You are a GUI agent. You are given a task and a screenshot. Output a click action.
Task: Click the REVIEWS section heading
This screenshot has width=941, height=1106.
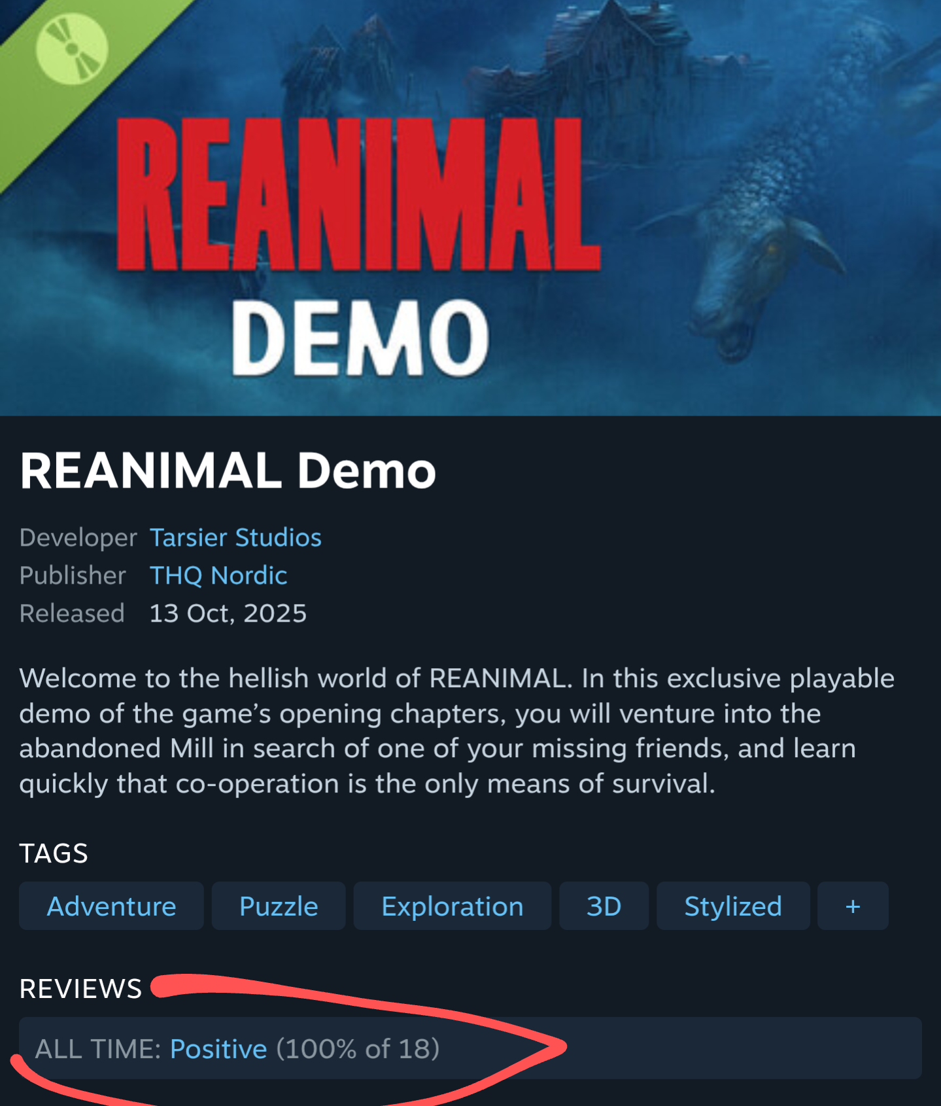tap(80, 988)
